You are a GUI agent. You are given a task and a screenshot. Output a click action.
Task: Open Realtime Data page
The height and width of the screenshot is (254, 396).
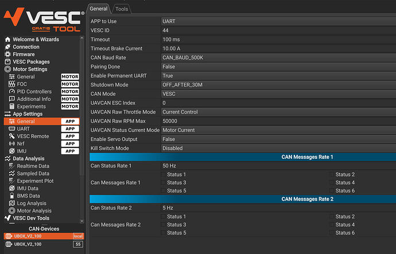[x=33, y=166]
